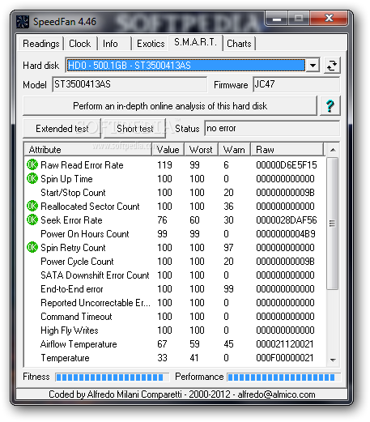Viewport: 370px width, 422px height.
Task: Click the value 119 for Raw Read Error Rate
Action: coord(164,165)
